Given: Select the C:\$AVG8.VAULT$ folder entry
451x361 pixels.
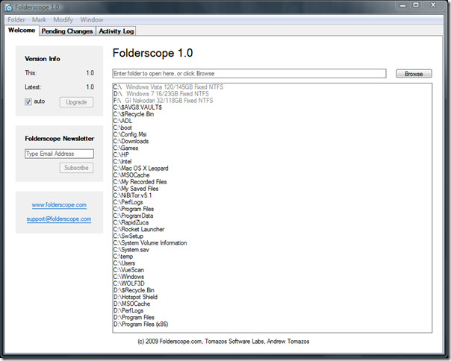Looking at the screenshot, I should point(137,107).
